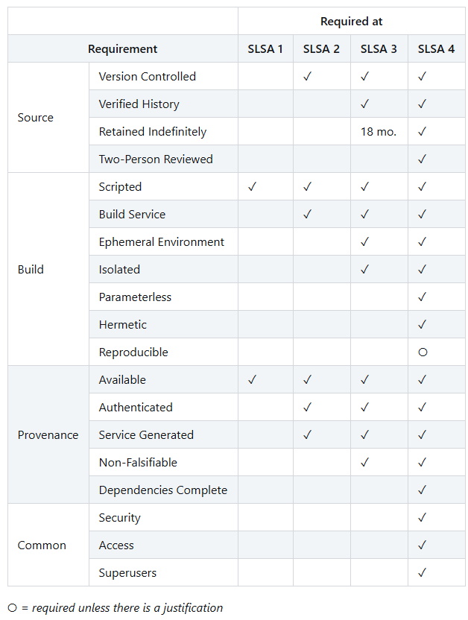468x620 pixels.
Task: Click the SLSA 3 checkmark for Verified History
Action: (x=364, y=104)
